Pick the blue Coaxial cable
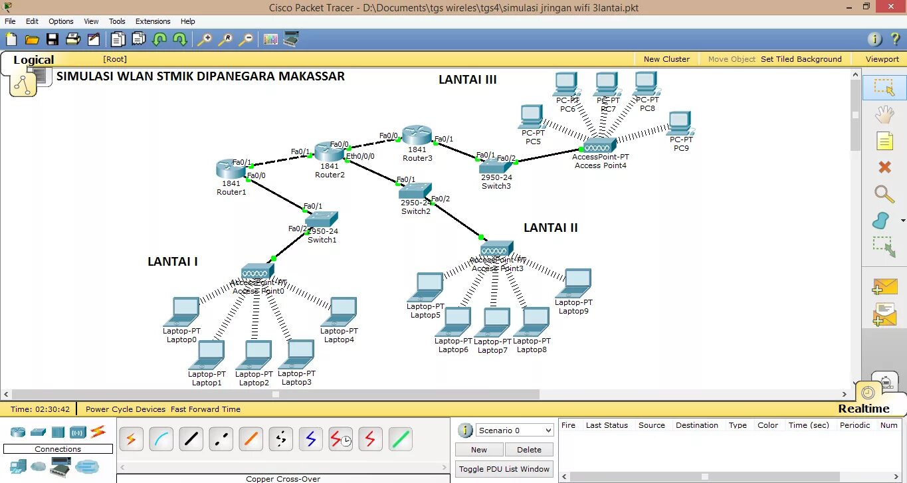 [x=310, y=439]
